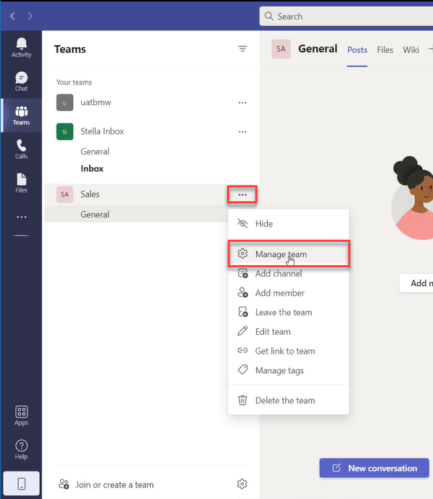Choose Add member from menu

click(x=289, y=293)
